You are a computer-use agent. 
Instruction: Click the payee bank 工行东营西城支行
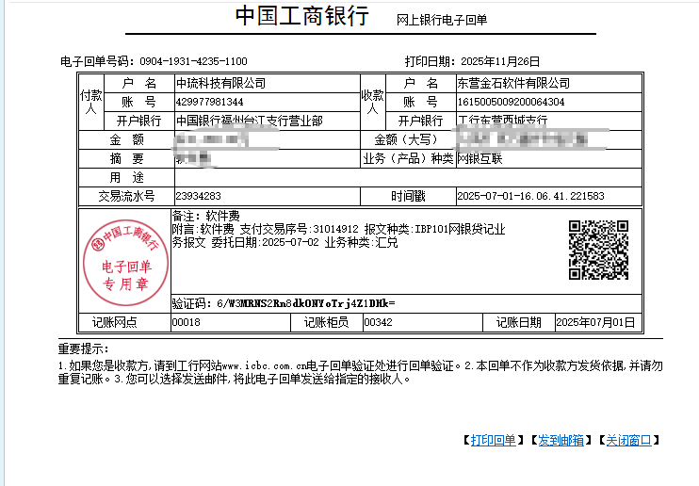tap(502, 121)
